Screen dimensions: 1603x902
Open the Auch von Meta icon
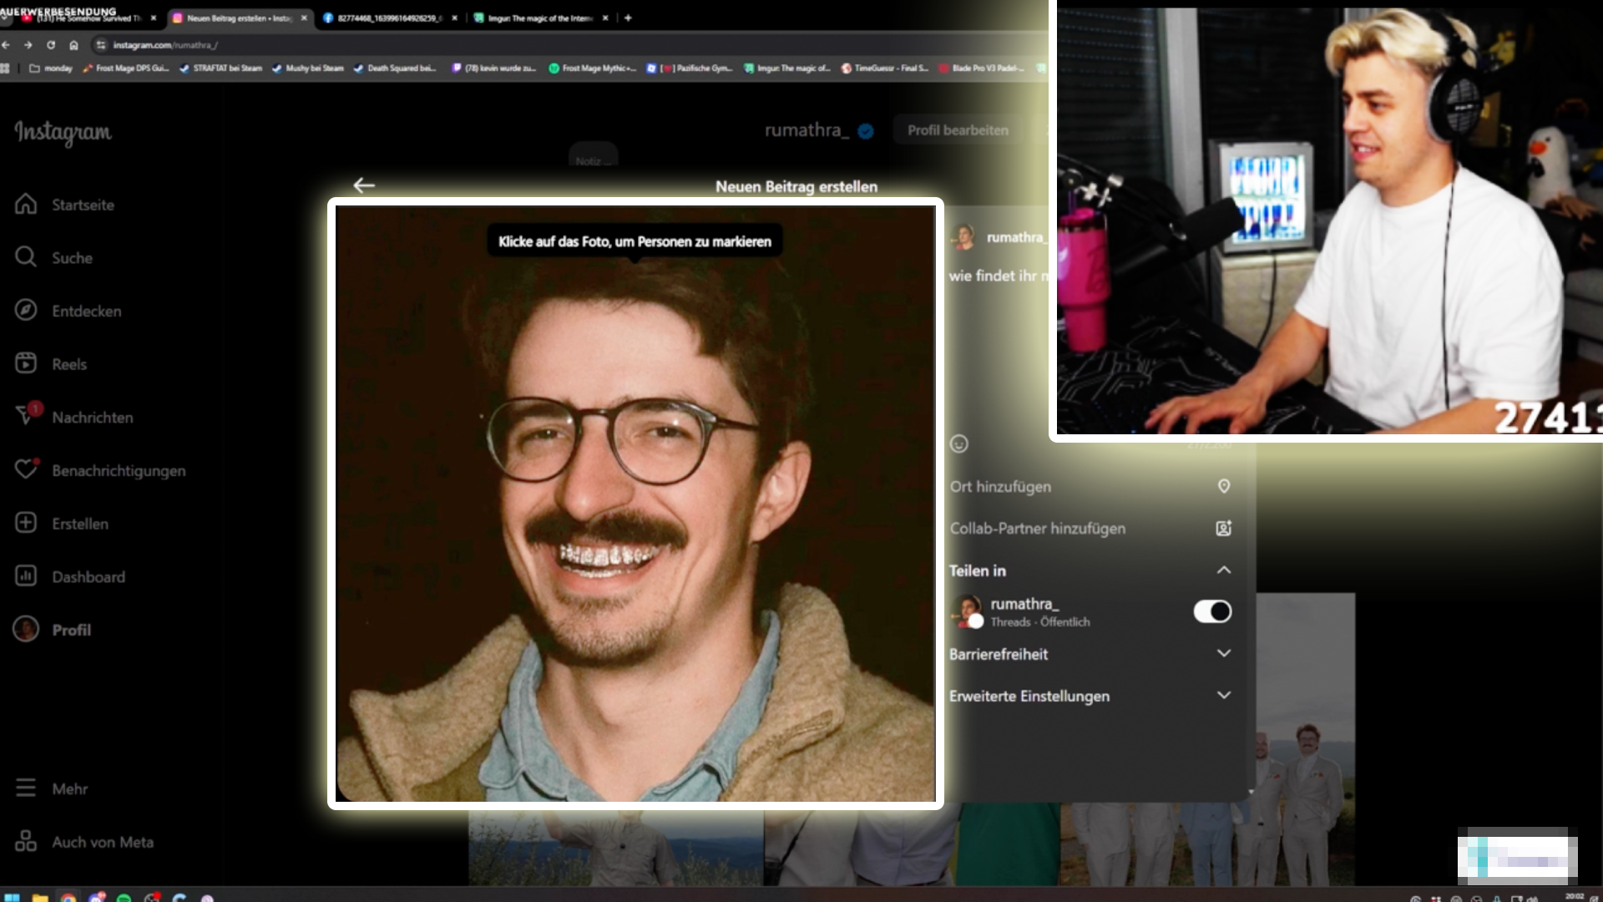click(x=26, y=841)
